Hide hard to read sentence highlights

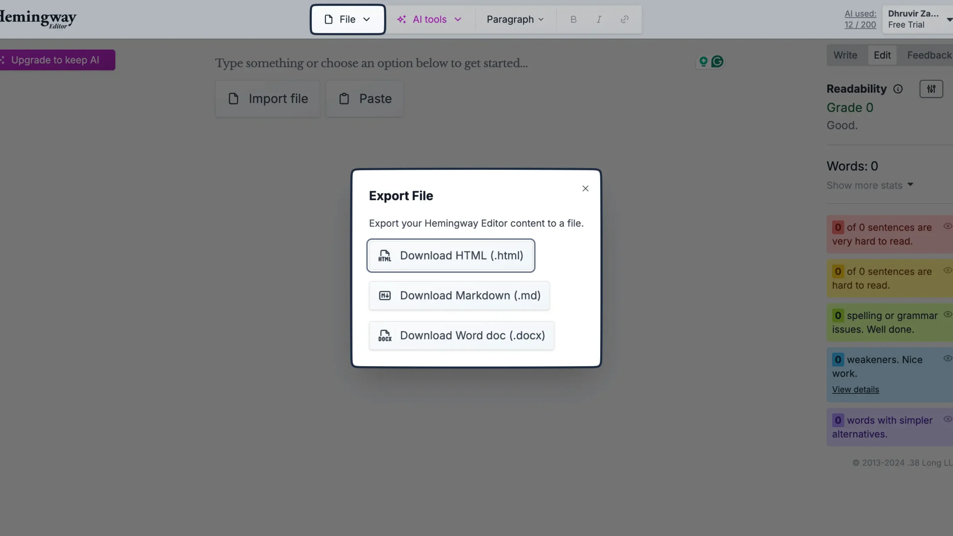click(948, 270)
